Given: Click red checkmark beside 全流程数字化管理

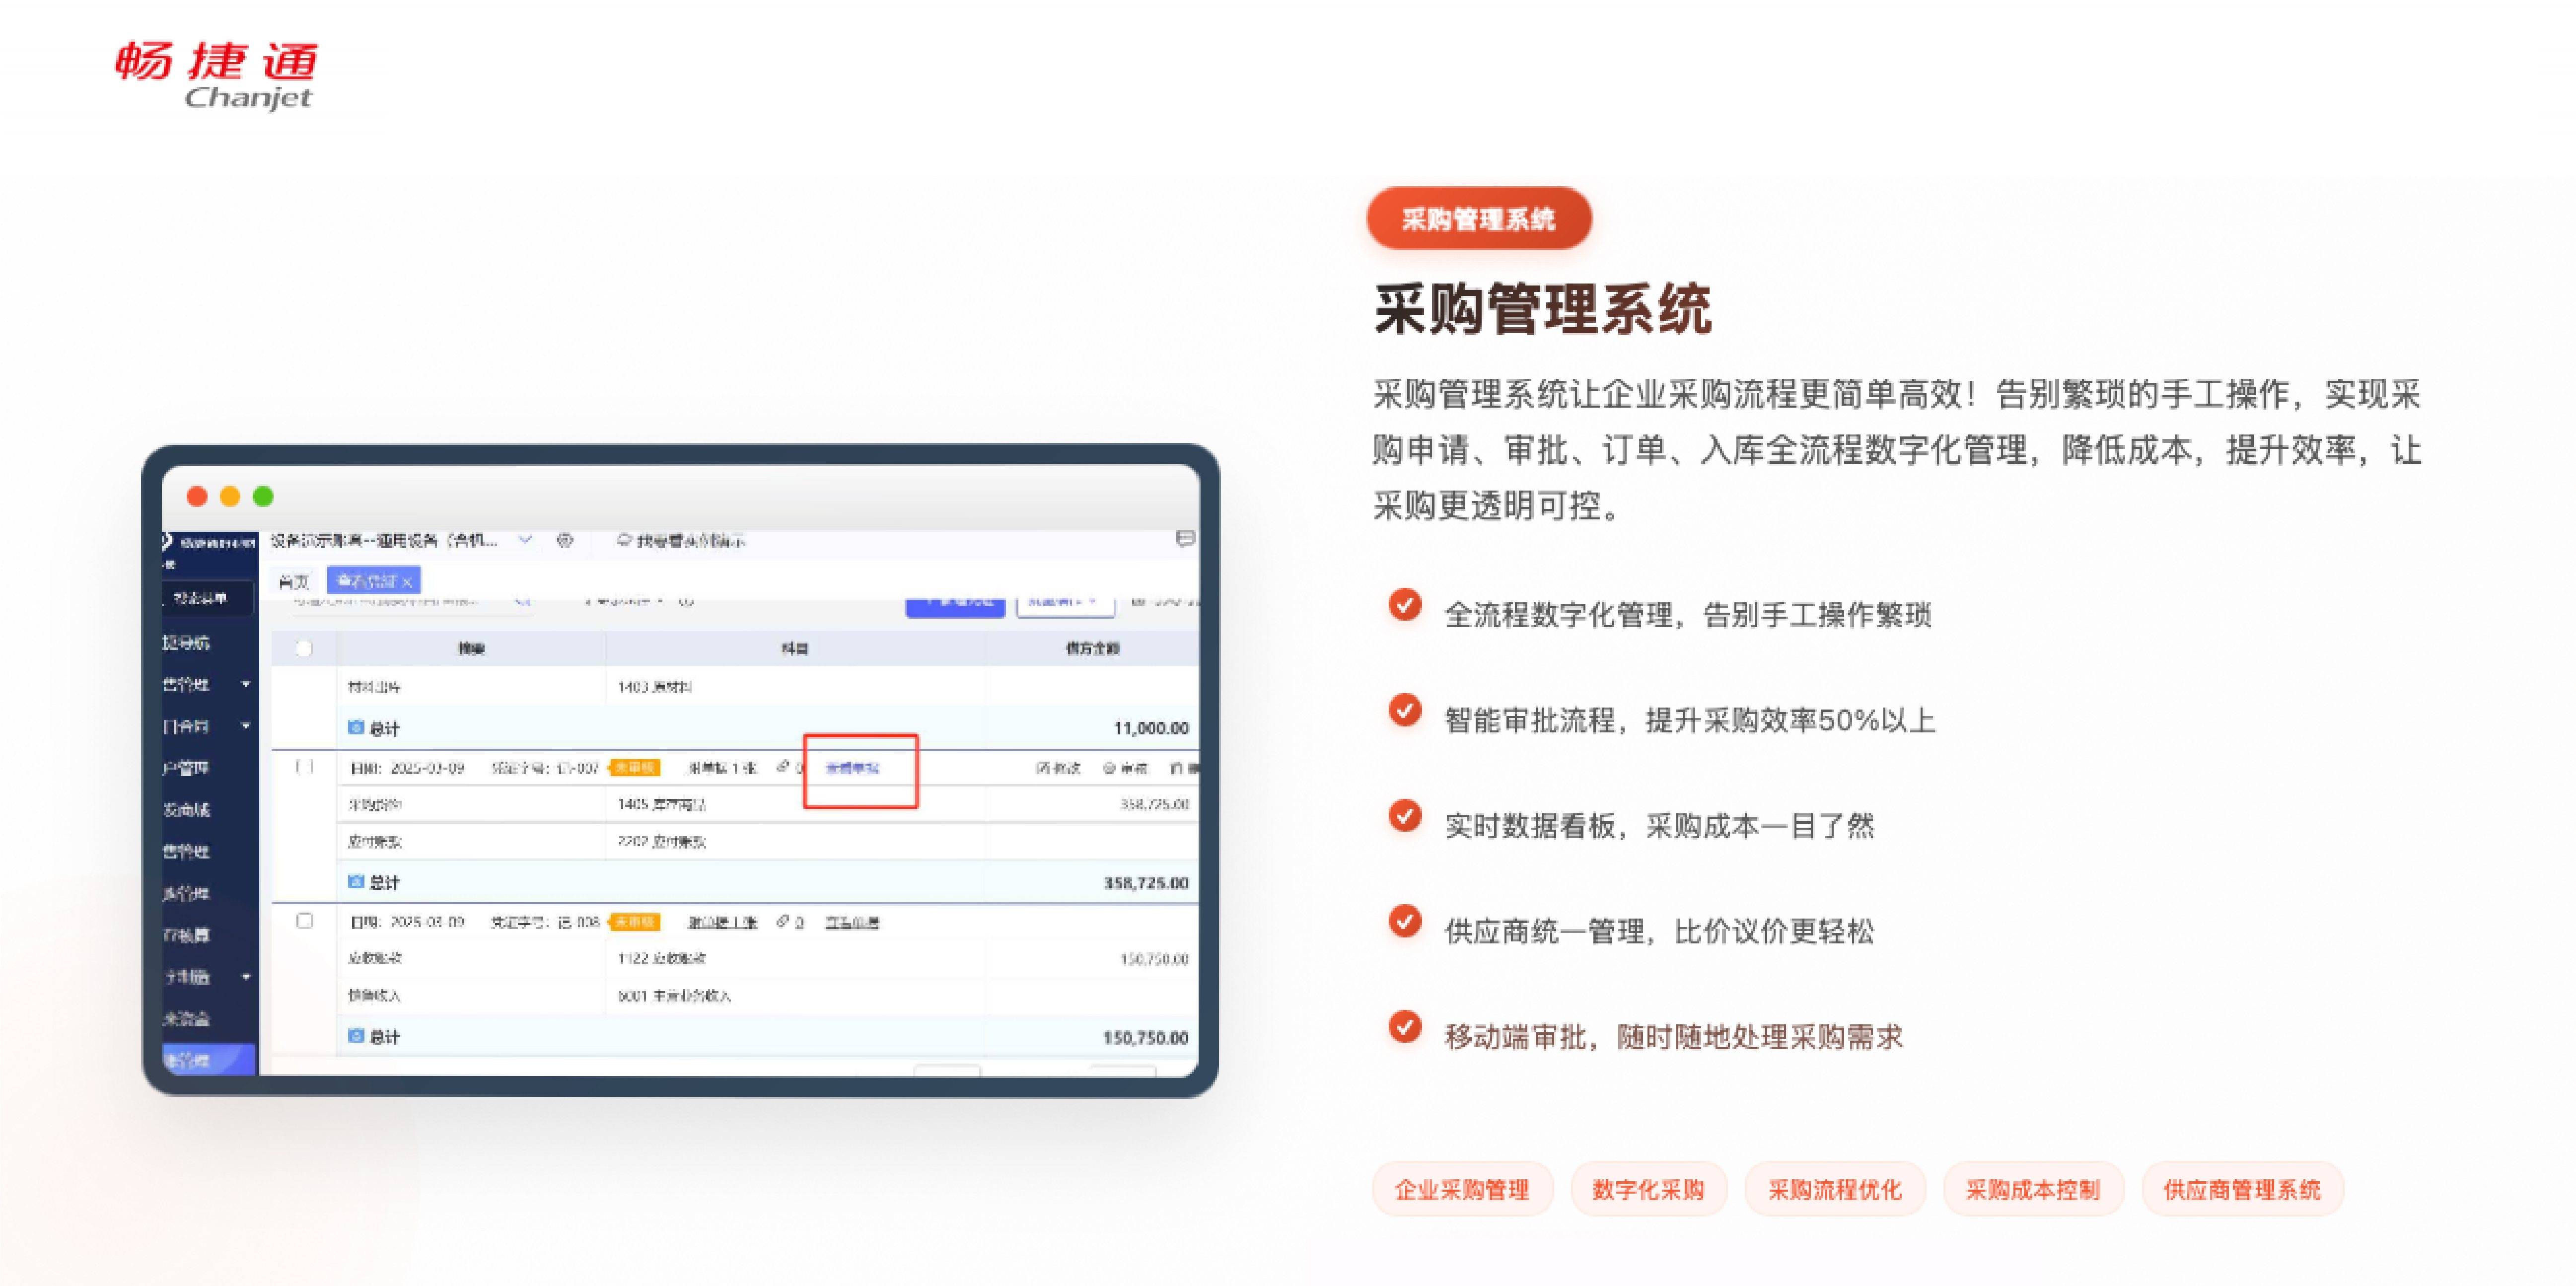Looking at the screenshot, I should [x=1404, y=605].
